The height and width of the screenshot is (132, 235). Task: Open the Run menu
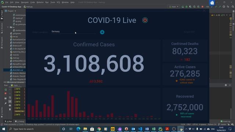[47, 3]
